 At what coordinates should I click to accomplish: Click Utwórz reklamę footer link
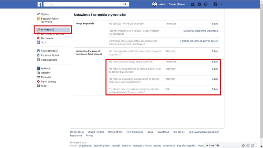(96, 132)
